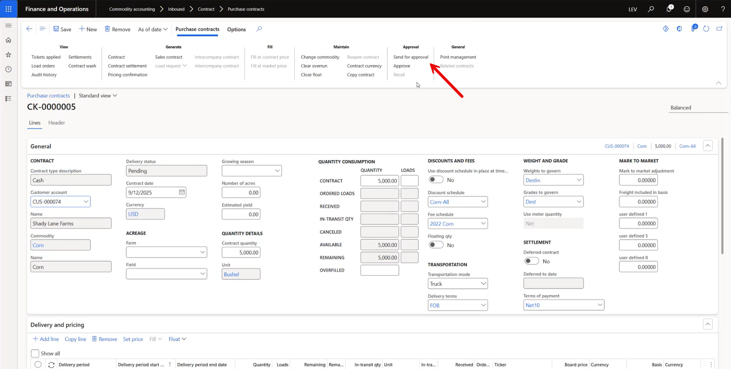The height and width of the screenshot is (369, 731).
Task: Click the Home icon in left sidebar
Action: pyautogui.click(x=8, y=40)
